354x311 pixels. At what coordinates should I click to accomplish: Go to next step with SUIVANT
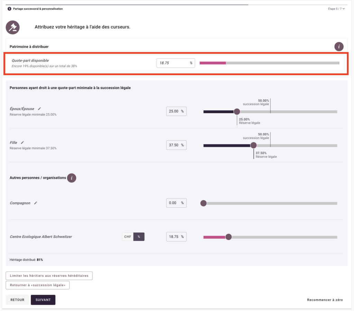point(43,300)
